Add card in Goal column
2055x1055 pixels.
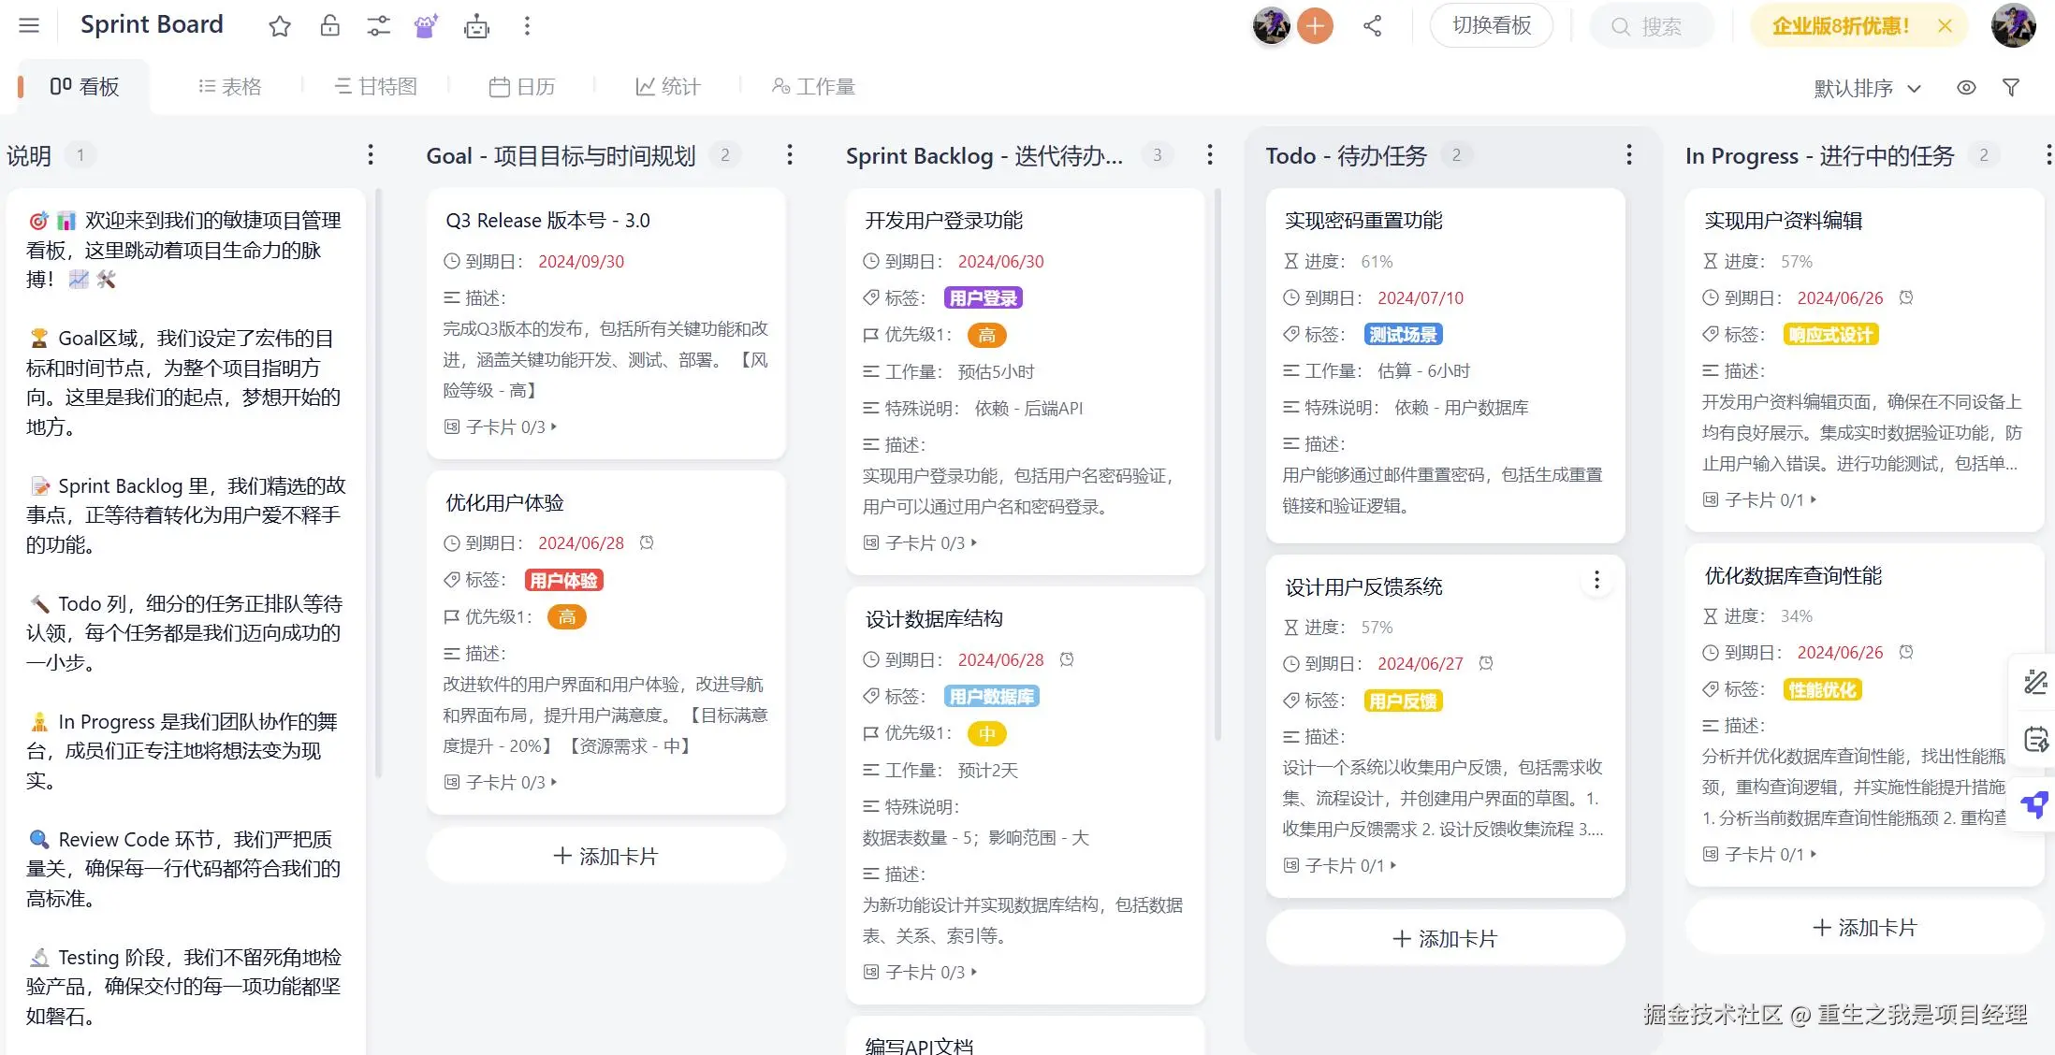605,856
